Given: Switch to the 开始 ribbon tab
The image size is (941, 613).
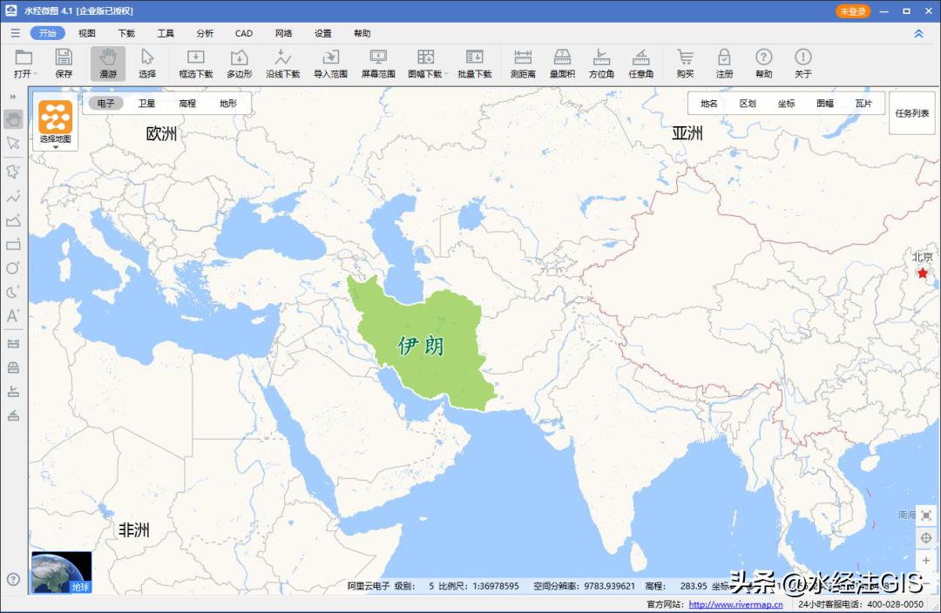Looking at the screenshot, I should click(47, 33).
